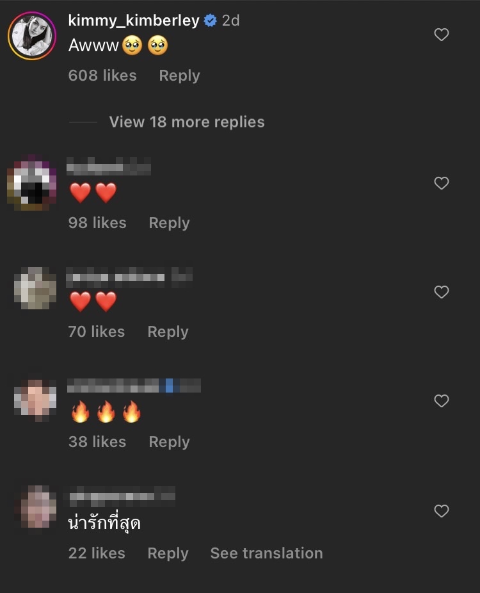Like the kimmy_kimberley "Awww" comment
This screenshot has height=593, width=480.
[x=441, y=35]
